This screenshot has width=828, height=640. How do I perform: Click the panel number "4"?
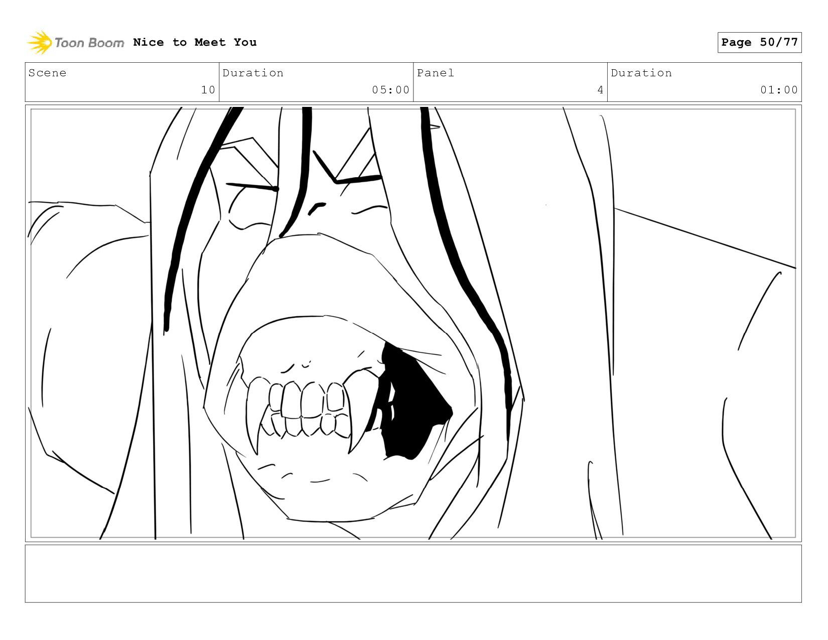(600, 90)
